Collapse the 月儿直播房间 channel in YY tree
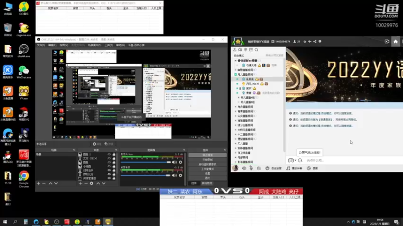This screenshot has width=403, height=226. pos(235,74)
